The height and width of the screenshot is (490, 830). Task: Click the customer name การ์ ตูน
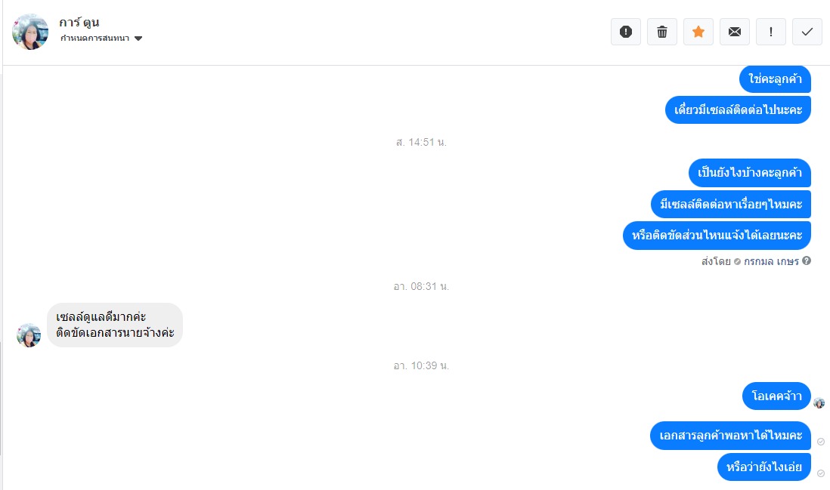click(x=79, y=22)
